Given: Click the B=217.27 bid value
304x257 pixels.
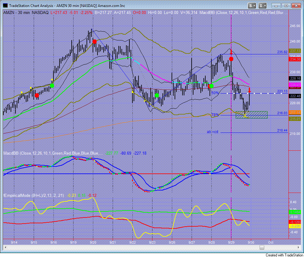Looking at the screenshot, I should 103,13.
